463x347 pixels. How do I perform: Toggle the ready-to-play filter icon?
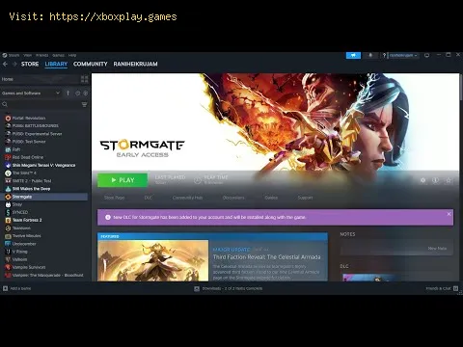[x=86, y=93]
